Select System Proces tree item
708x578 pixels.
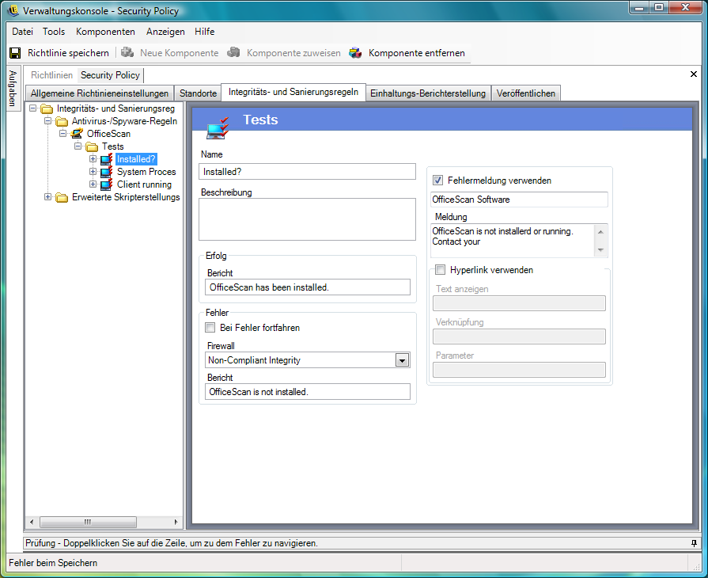[x=146, y=172]
